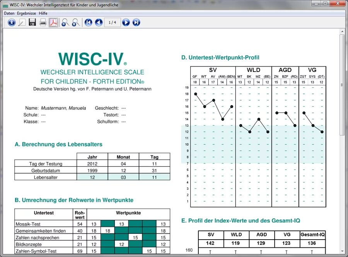Save report with floppy disk icon
The height and width of the screenshot is (257, 348).
pyautogui.click(x=32, y=22)
